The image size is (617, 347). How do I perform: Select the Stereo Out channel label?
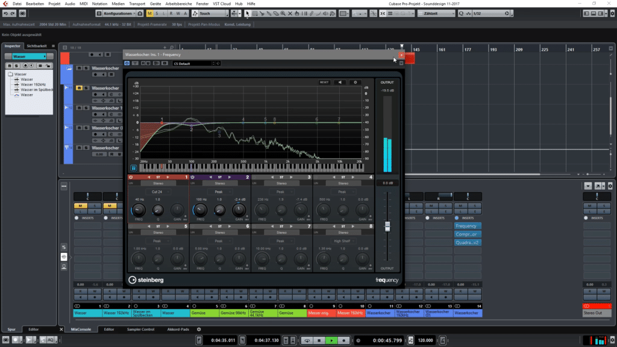tap(597, 313)
